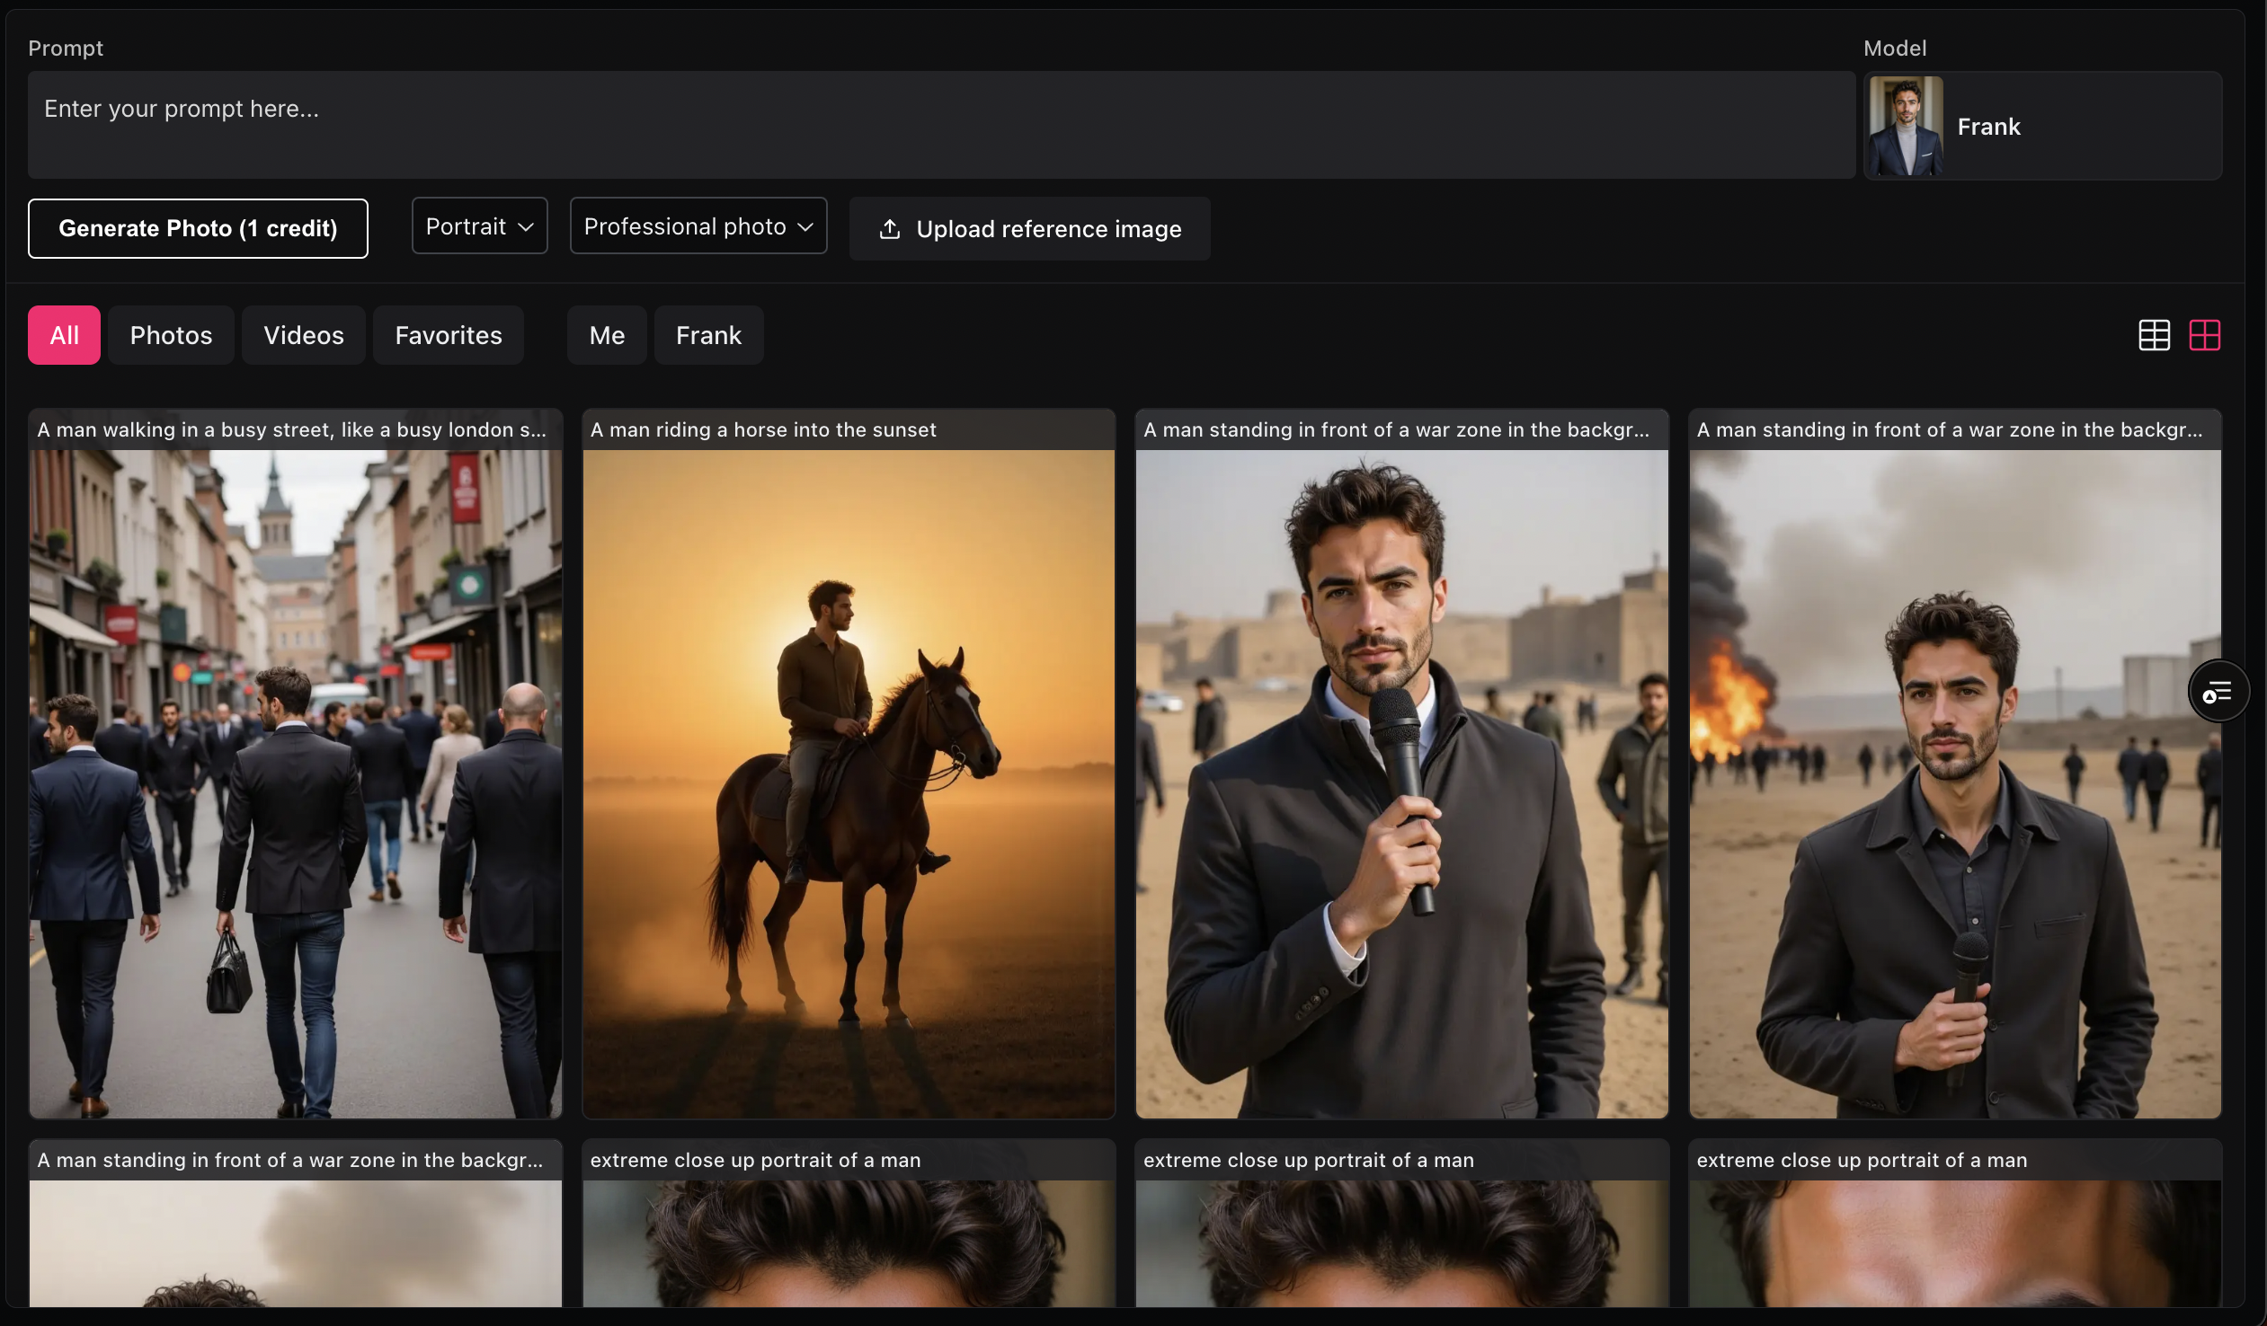Show the Videos tab
2267x1326 pixels.
pyautogui.click(x=303, y=335)
